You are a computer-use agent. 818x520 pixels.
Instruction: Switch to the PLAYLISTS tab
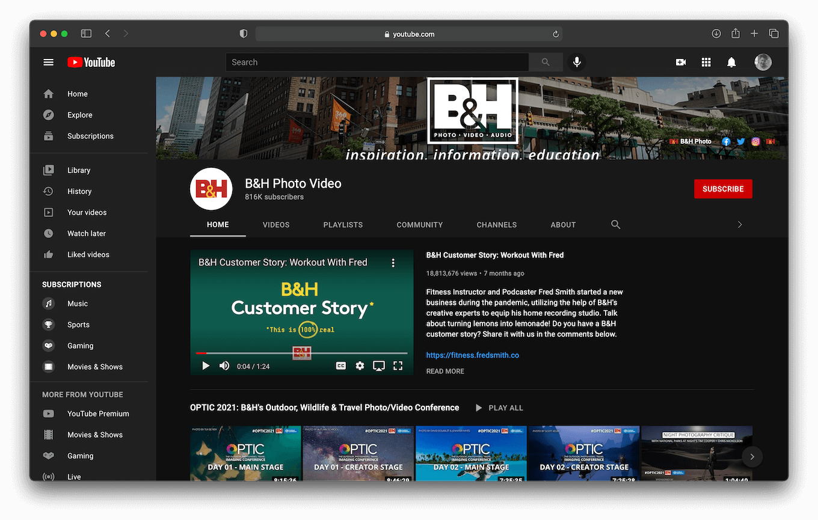(x=343, y=225)
